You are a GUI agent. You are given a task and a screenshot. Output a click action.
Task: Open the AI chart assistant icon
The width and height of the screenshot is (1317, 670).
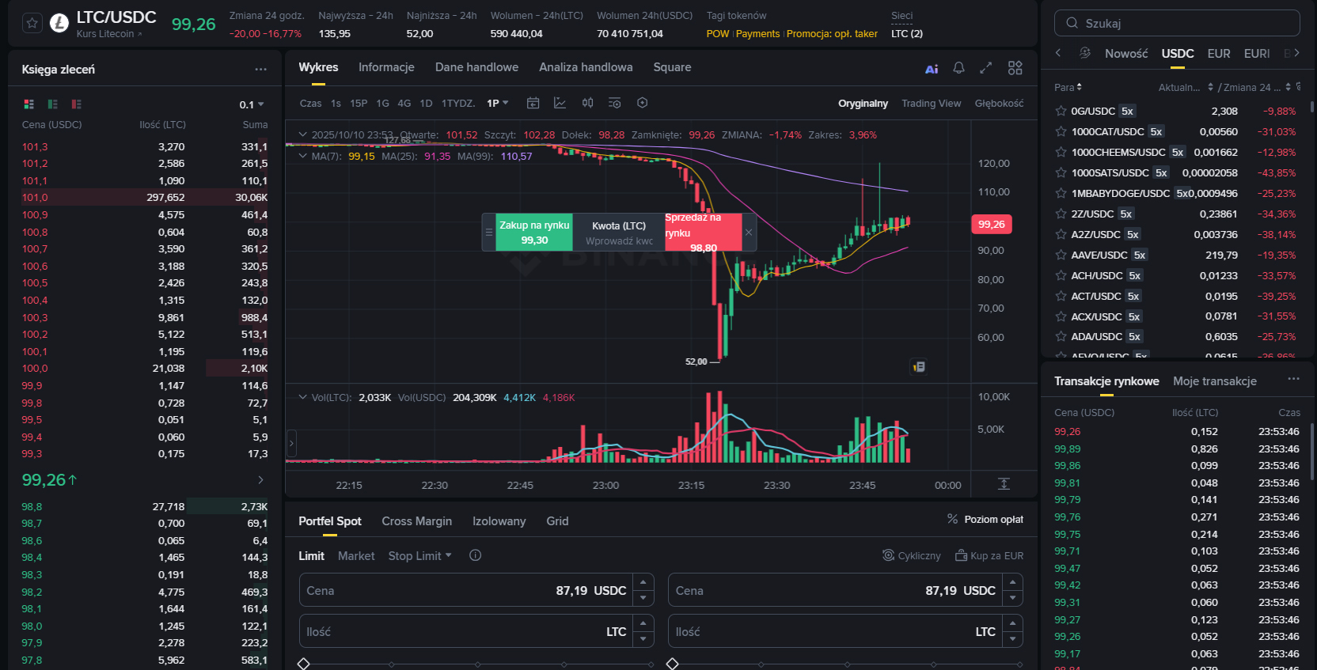click(932, 69)
